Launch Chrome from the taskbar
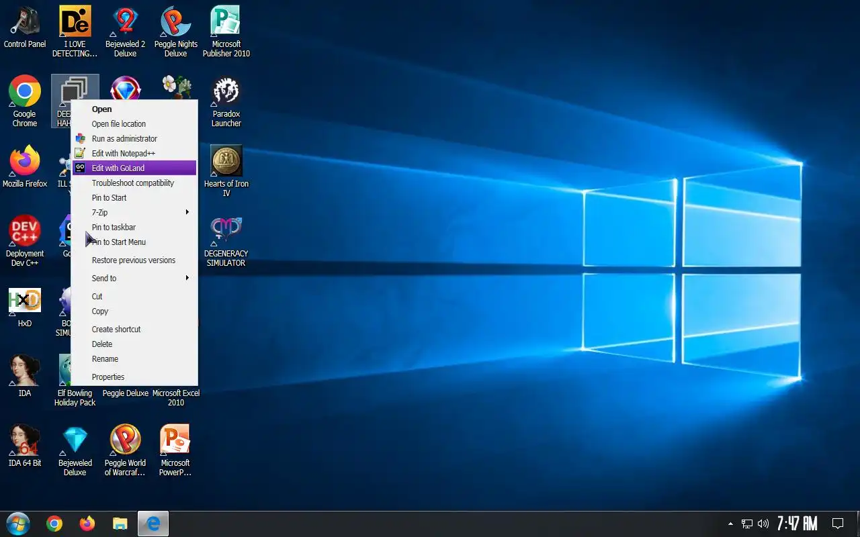Screen dimensions: 860x537 click(54, 524)
